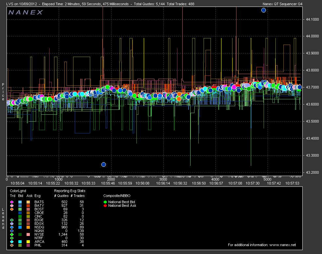The height and width of the screenshot is (254, 322).
Task: Open the www.nanex.net link
Action: 282,245
